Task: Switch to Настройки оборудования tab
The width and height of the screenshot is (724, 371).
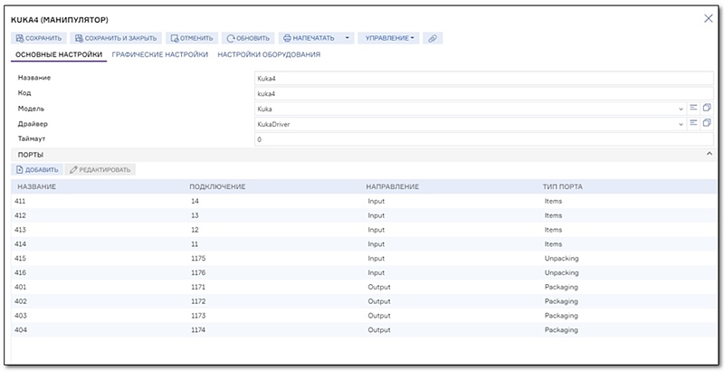Action: pyautogui.click(x=269, y=55)
